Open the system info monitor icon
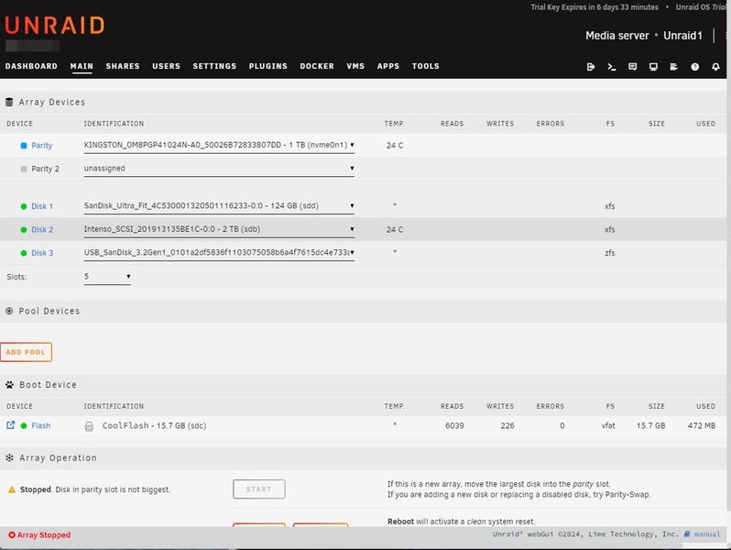The width and height of the screenshot is (731, 550). (x=653, y=67)
